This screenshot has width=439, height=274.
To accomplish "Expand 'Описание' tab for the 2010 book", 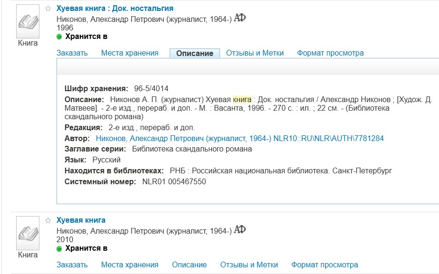I will [189, 265].
